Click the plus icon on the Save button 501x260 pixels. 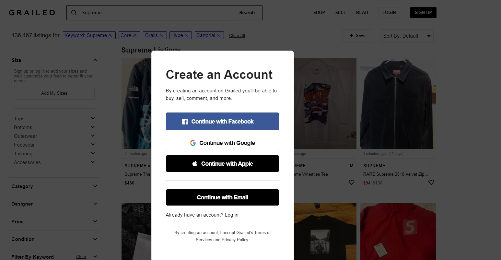[x=352, y=36]
